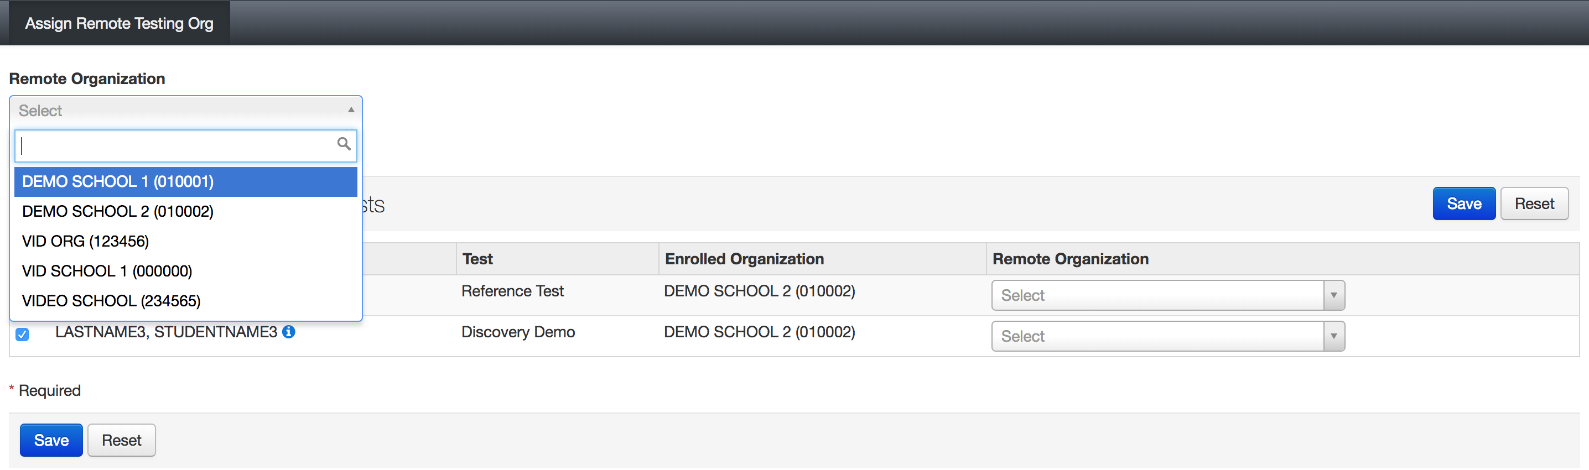This screenshot has height=470, width=1589.
Task: Collapse the open Remote Organization dropdown
Action: coord(351,111)
